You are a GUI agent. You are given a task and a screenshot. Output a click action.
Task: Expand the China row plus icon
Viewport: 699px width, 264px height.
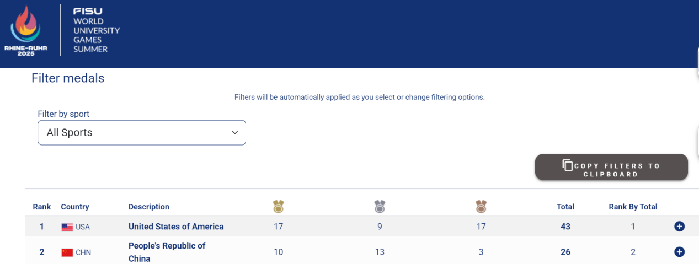click(x=679, y=252)
